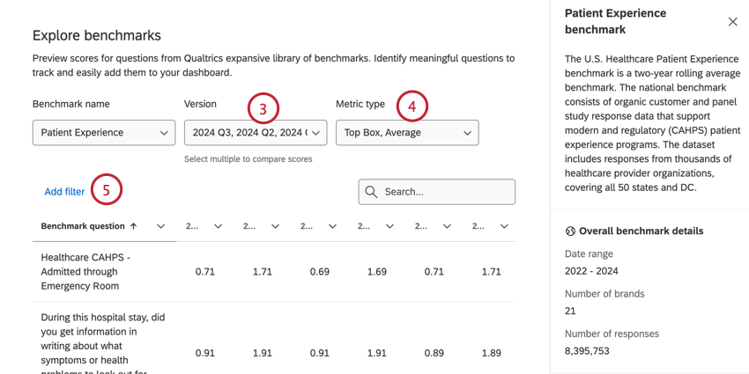Screen dimensions: 749x374
Task: Open second score column header menu chevron
Action: [x=275, y=226]
